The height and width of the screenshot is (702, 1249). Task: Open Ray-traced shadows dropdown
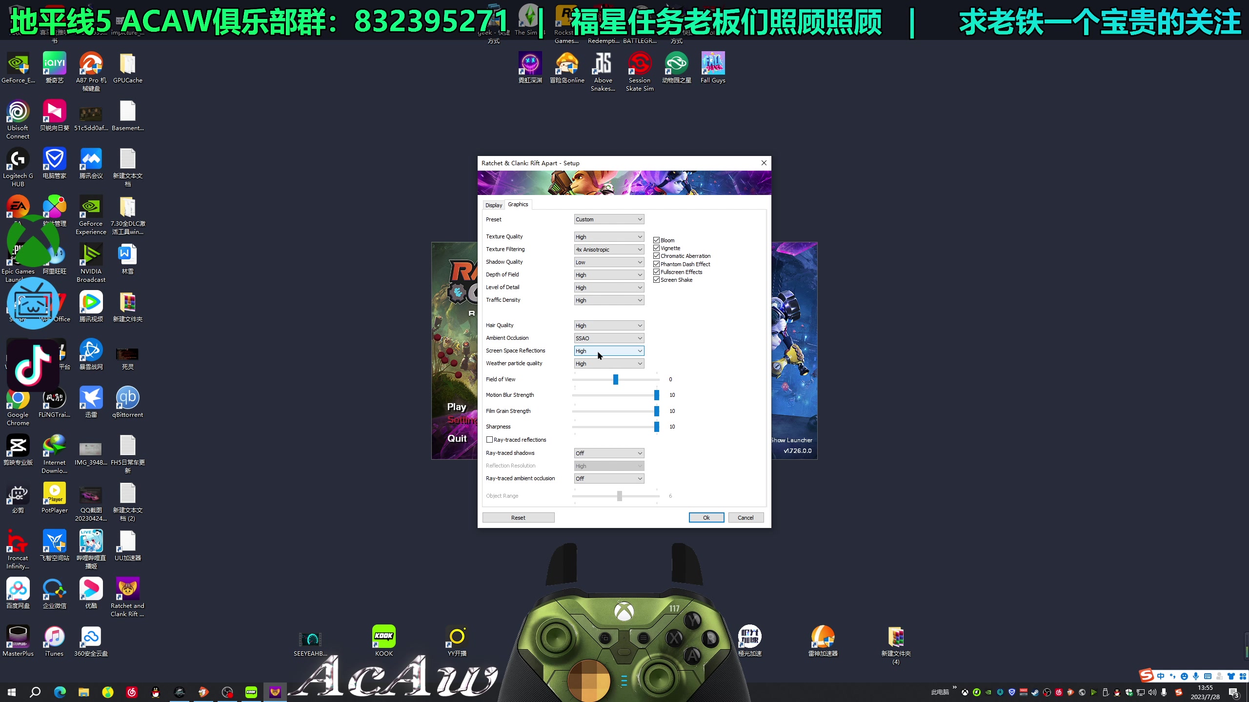[609, 453]
